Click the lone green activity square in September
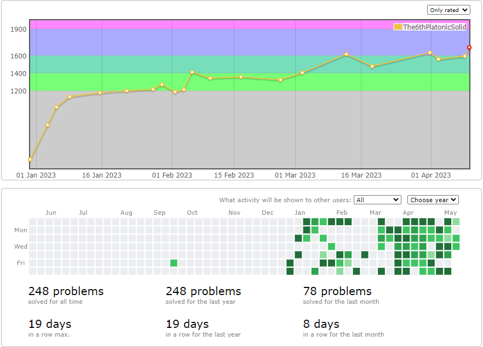This screenshot has height=347, width=483. click(x=174, y=263)
